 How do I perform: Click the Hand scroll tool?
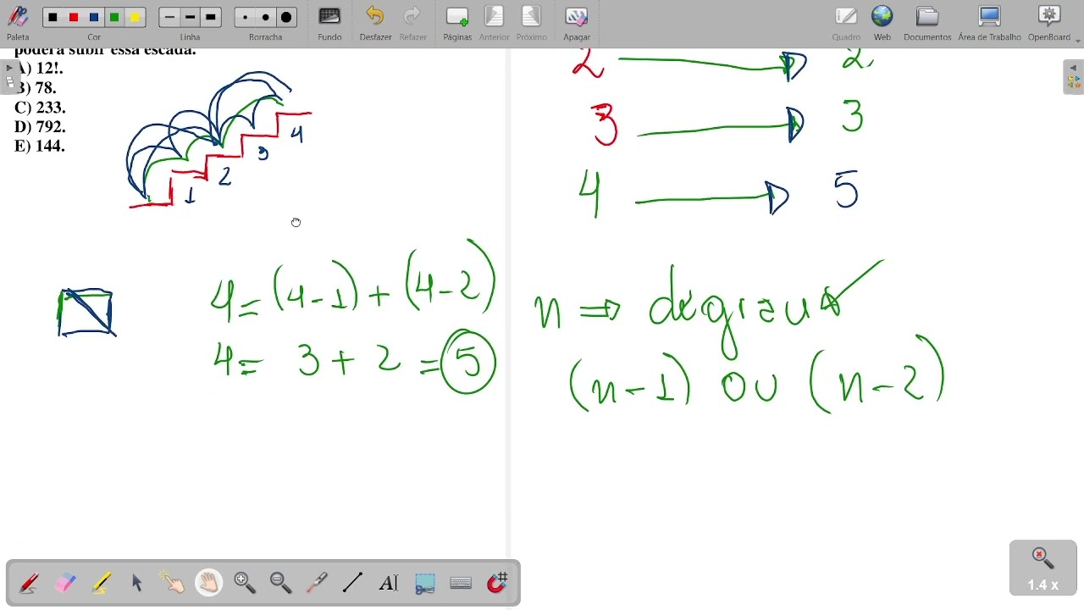coord(209,583)
